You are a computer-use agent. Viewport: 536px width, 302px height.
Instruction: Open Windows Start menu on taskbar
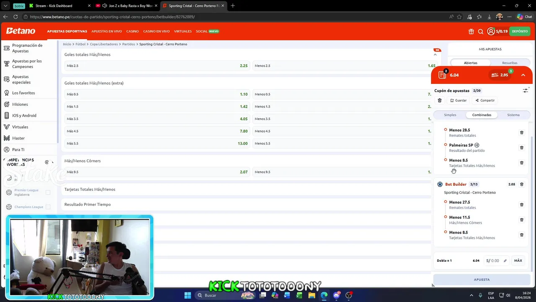[188, 295]
